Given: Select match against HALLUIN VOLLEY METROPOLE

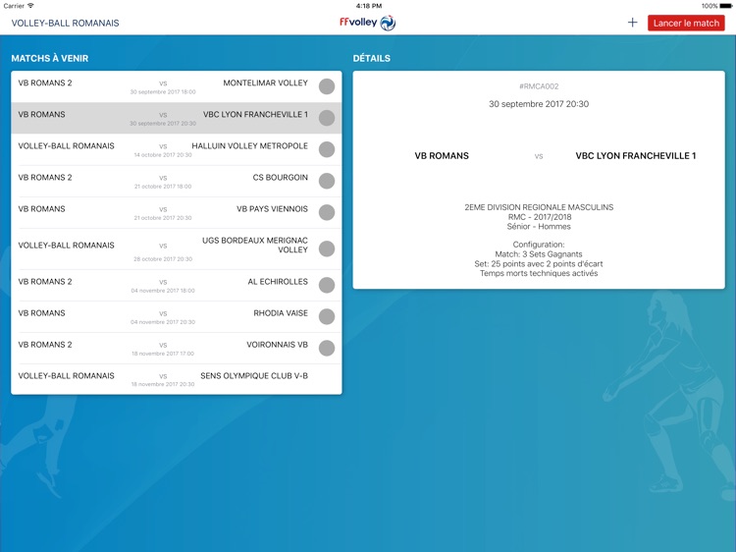Looking at the screenshot, I should [177, 149].
